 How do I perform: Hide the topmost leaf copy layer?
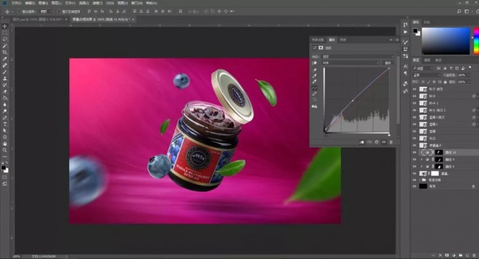pos(414,89)
